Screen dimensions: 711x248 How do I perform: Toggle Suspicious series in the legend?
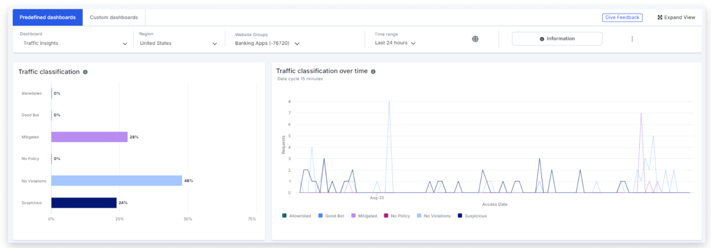click(472, 216)
